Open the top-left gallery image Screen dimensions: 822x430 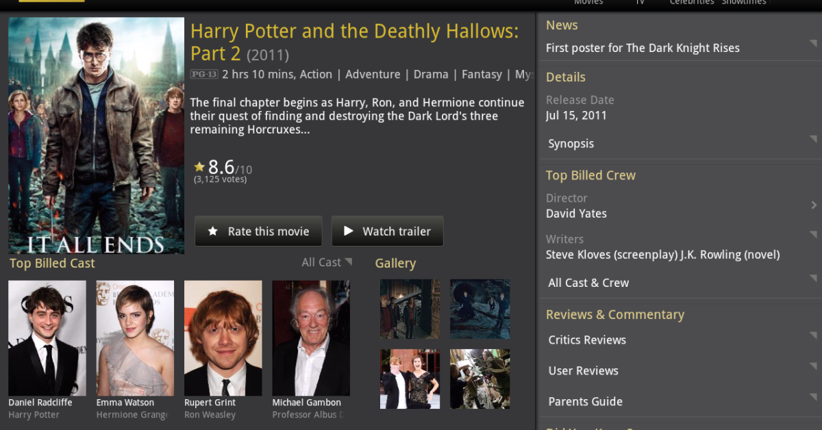[410, 309]
